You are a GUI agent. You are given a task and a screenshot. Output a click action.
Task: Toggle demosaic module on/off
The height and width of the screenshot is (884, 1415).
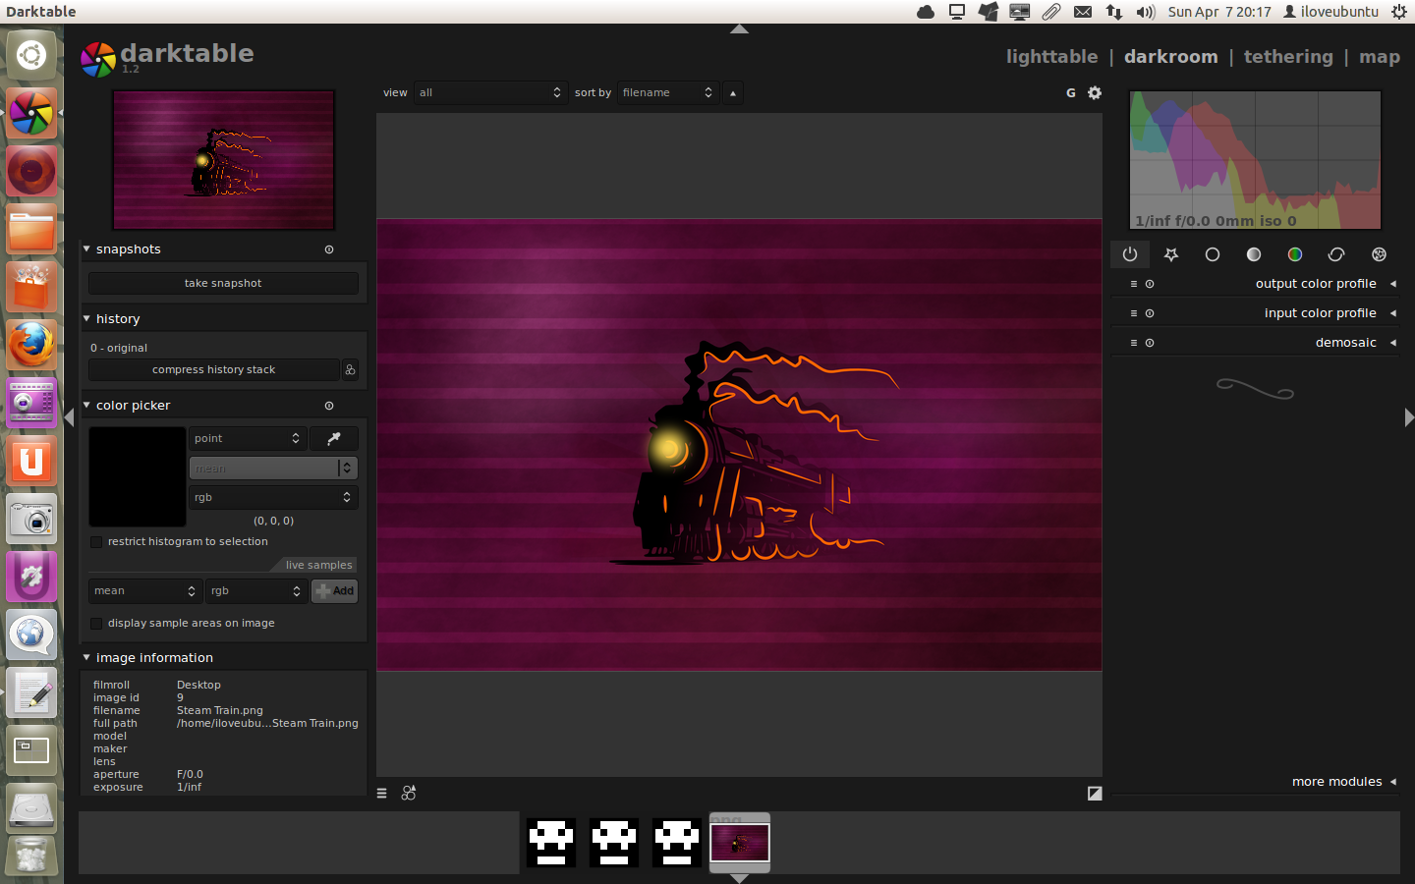1150,343
